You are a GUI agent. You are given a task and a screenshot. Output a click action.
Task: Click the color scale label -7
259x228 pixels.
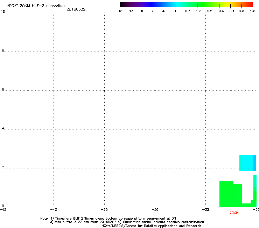click(151, 11)
